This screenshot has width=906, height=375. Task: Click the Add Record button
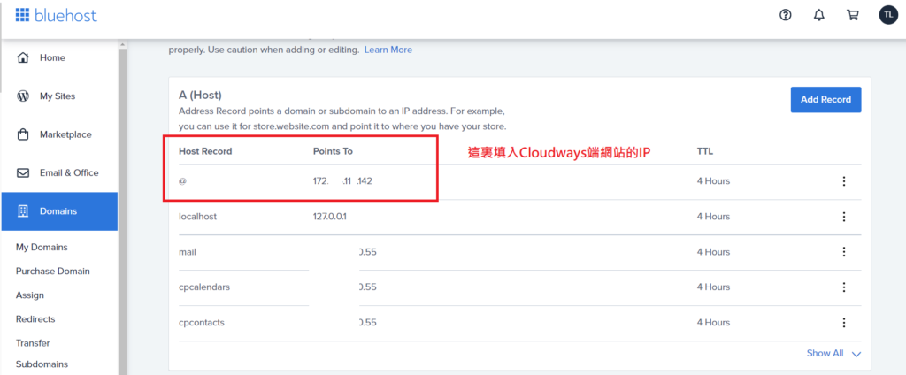point(825,100)
